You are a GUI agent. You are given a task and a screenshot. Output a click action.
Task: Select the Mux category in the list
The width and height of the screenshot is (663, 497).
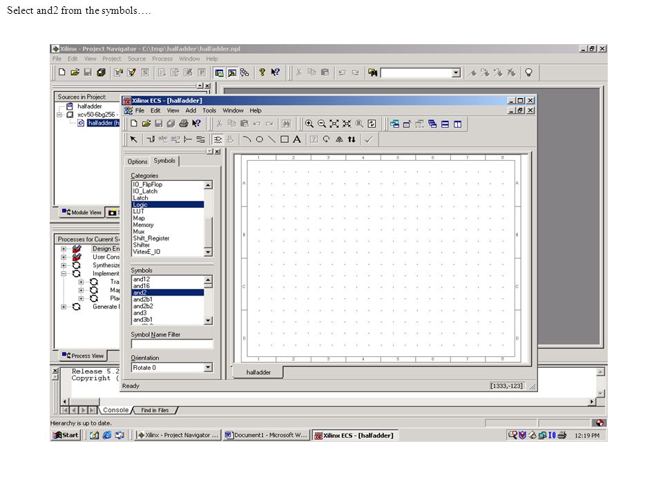point(168,232)
